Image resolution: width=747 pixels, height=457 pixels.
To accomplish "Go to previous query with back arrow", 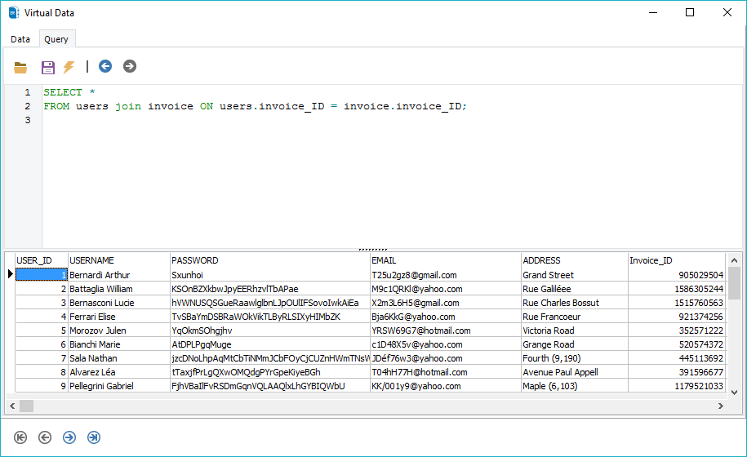I will coord(105,67).
